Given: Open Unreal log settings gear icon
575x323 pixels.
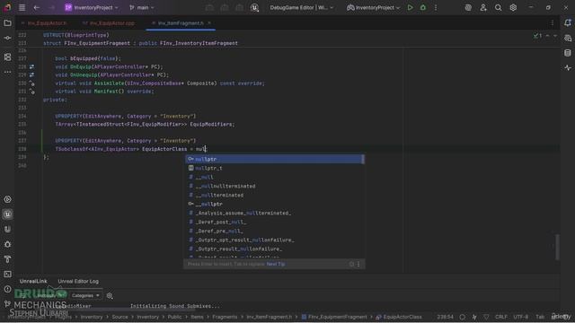Looking at the screenshot, I should (110, 295).
